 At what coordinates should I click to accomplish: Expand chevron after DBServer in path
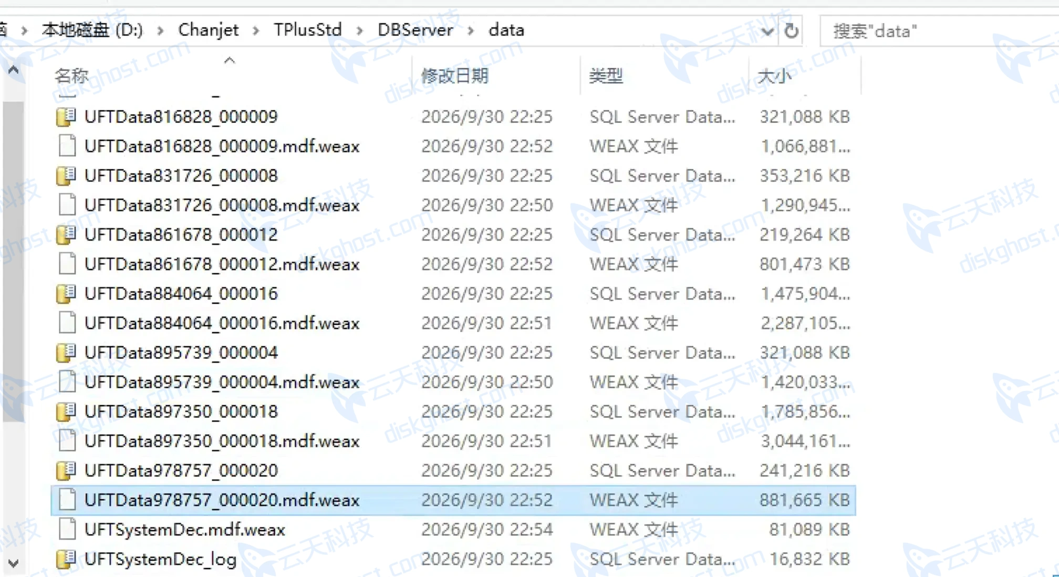471,30
